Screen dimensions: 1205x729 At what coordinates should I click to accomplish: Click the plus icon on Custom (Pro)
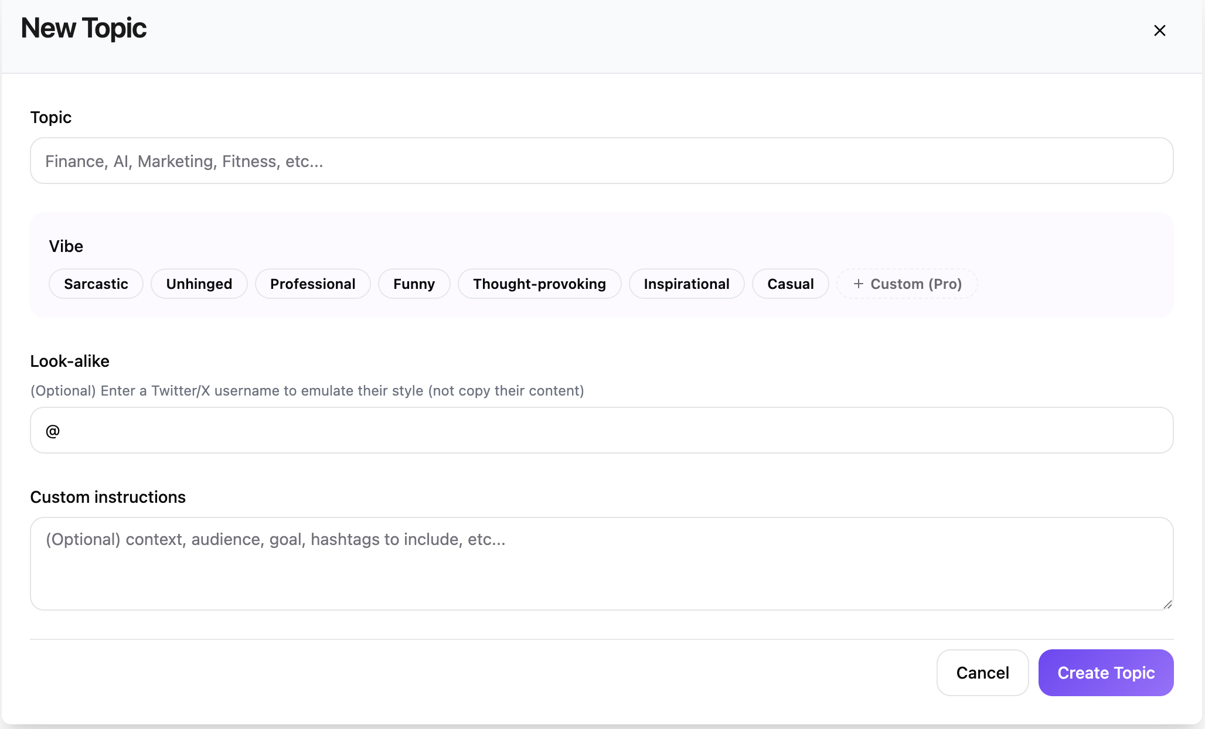pos(858,284)
